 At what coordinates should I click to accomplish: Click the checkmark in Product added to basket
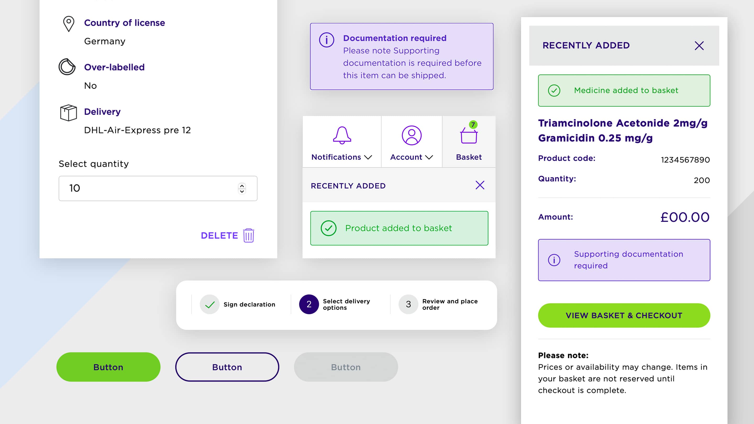[329, 228]
